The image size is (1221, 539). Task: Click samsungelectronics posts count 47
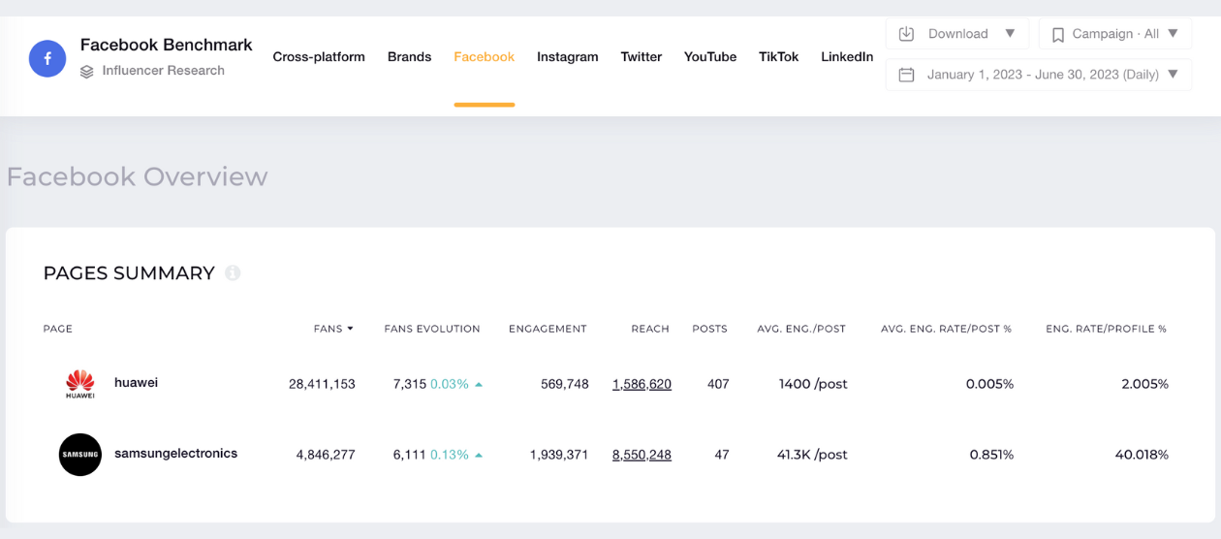click(x=722, y=455)
